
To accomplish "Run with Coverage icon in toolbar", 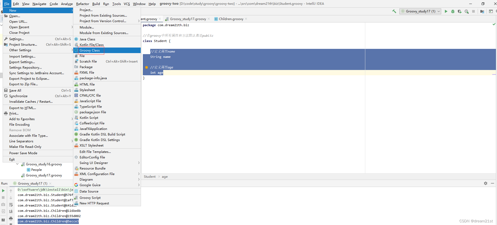I will (460, 11).
